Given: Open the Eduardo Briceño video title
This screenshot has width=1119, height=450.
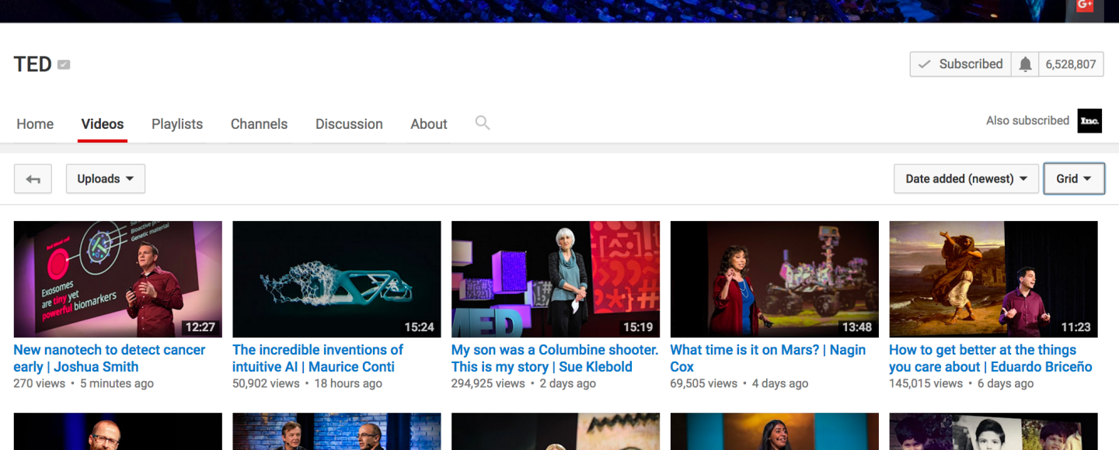Looking at the screenshot, I should (x=991, y=358).
